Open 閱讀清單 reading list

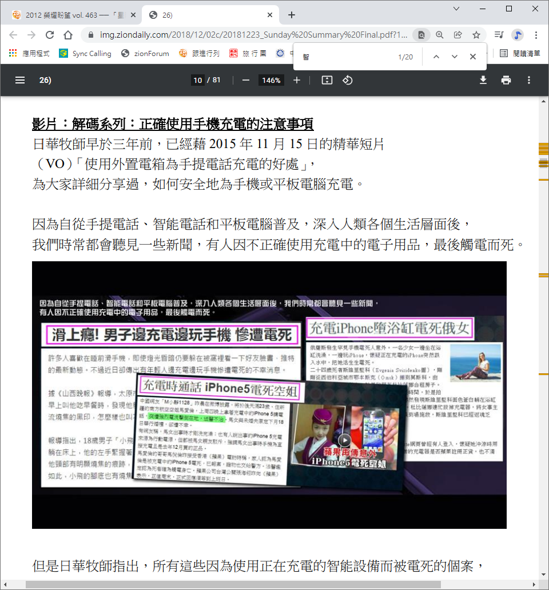pyautogui.click(x=520, y=53)
